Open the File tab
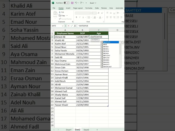This screenshot has width=175, height=131. 54,8
